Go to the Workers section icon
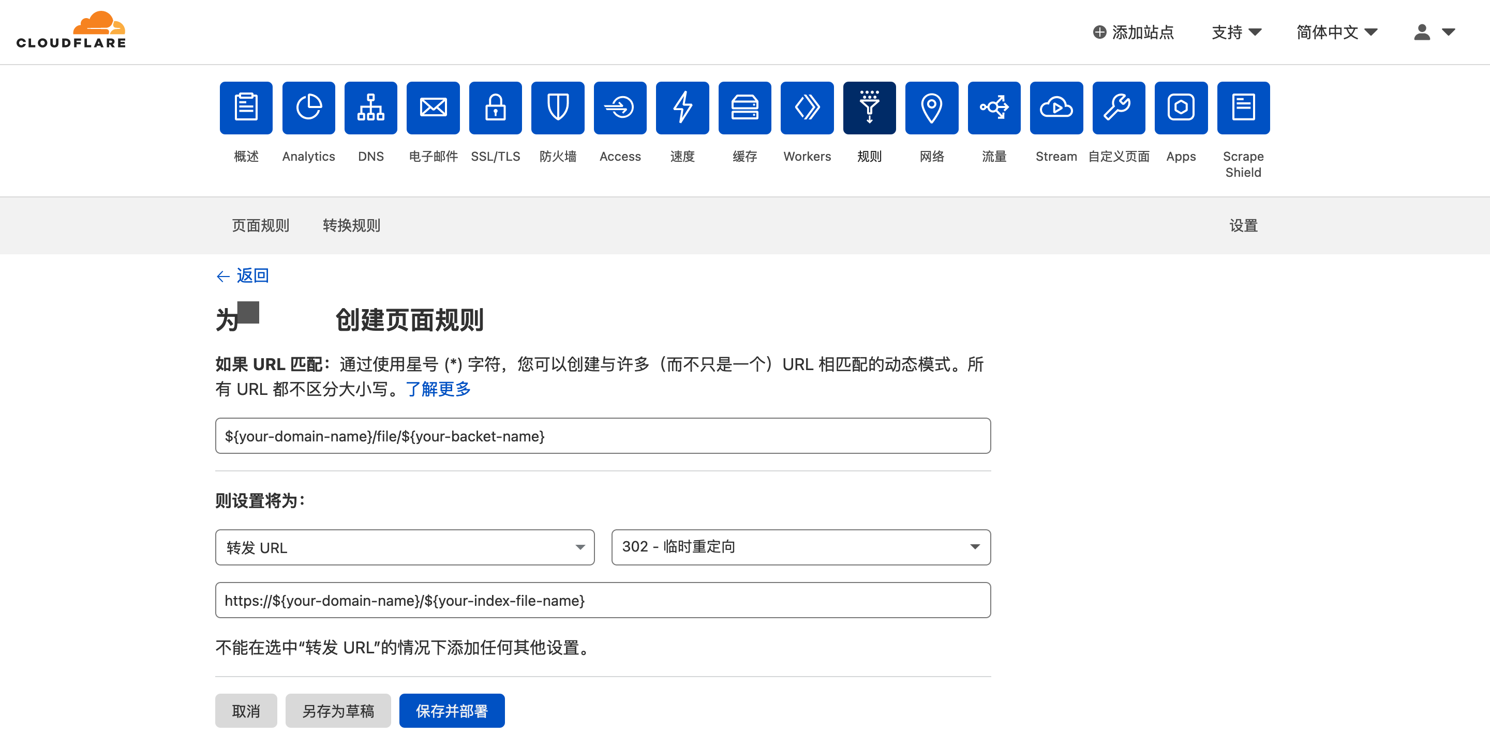This screenshot has height=735, width=1490. [807, 108]
